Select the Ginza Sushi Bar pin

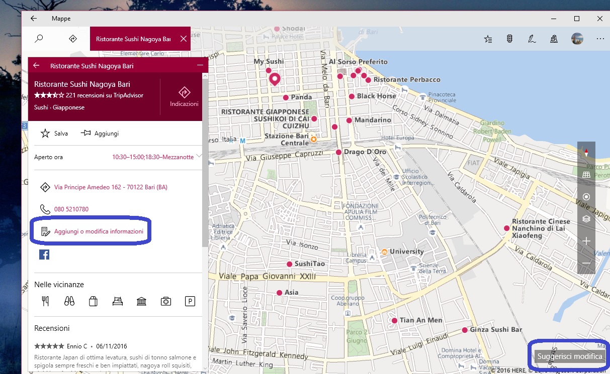465,330
